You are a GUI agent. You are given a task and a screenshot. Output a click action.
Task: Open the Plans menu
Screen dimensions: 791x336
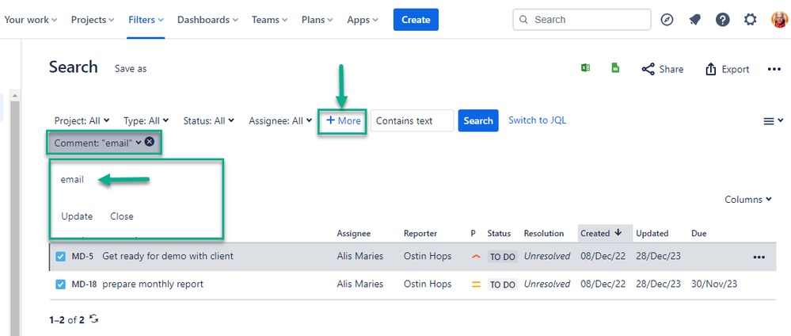(x=318, y=20)
